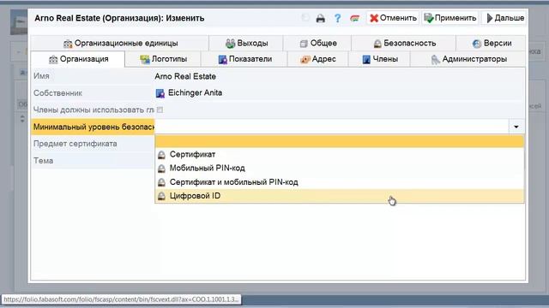Switch to the Общее tab
Viewport: 549px width, 308px height.
pos(317,44)
